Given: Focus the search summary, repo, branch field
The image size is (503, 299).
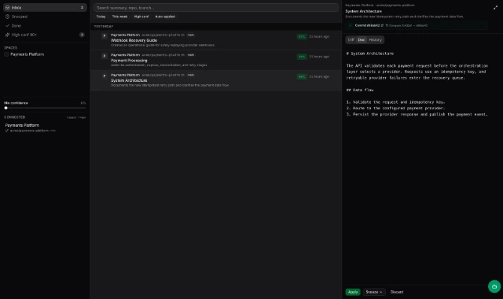Looking at the screenshot, I should pyautogui.click(x=216, y=8).
